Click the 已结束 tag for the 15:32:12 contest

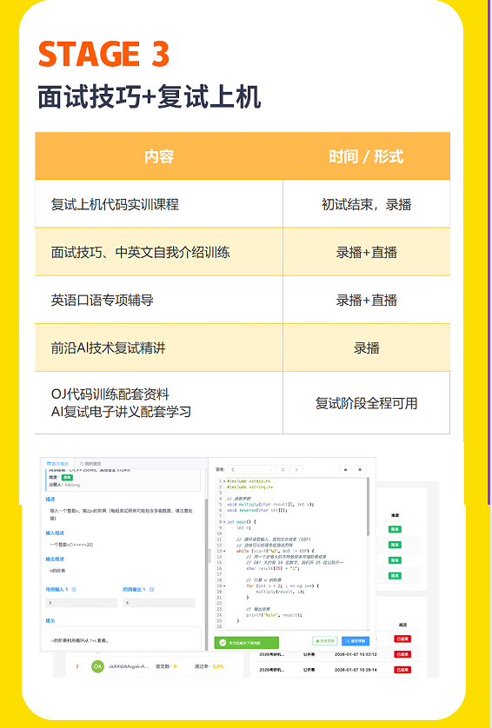(x=402, y=654)
